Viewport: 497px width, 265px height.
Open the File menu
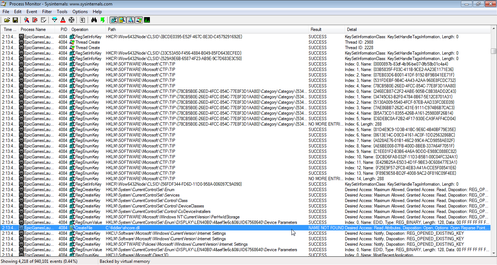tap(6, 12)
